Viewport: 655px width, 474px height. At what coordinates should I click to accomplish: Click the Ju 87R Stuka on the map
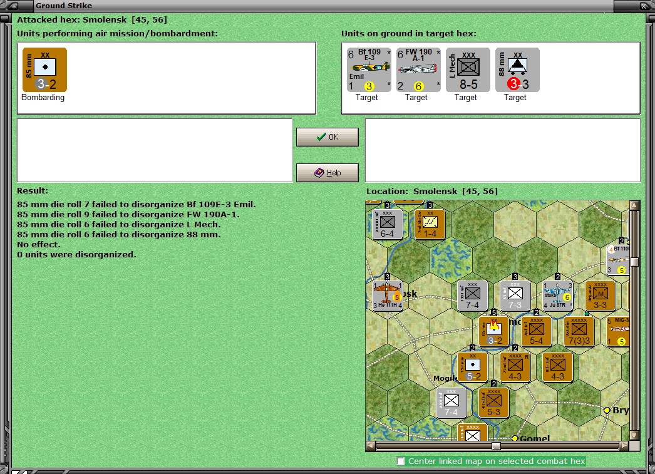[558, 295]
